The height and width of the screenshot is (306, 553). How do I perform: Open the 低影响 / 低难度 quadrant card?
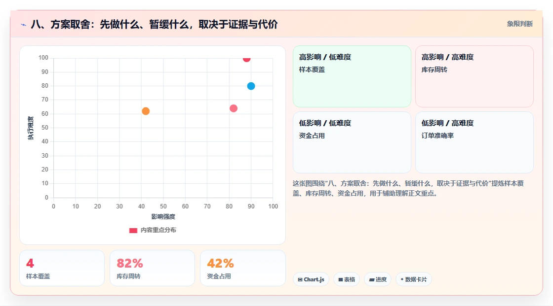352,142
